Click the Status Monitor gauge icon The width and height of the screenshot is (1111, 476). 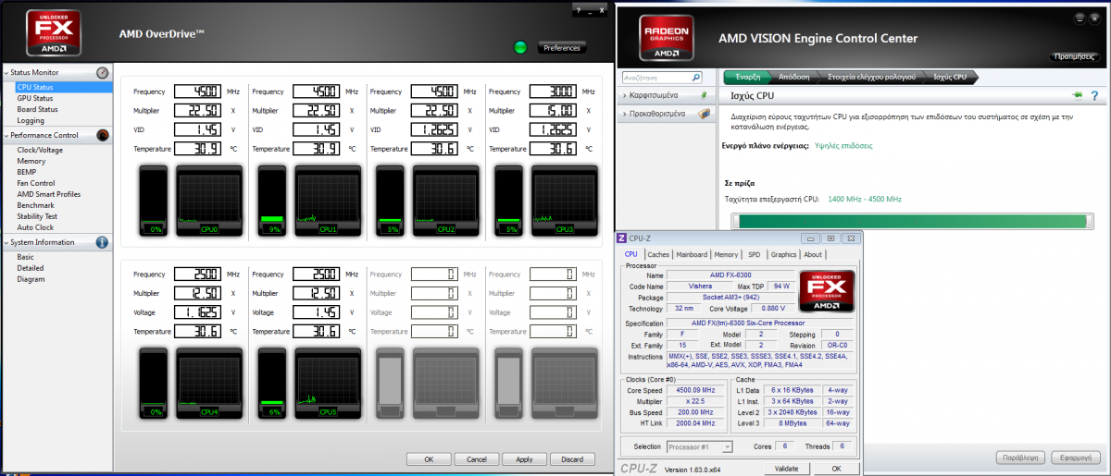coord(103,72)
